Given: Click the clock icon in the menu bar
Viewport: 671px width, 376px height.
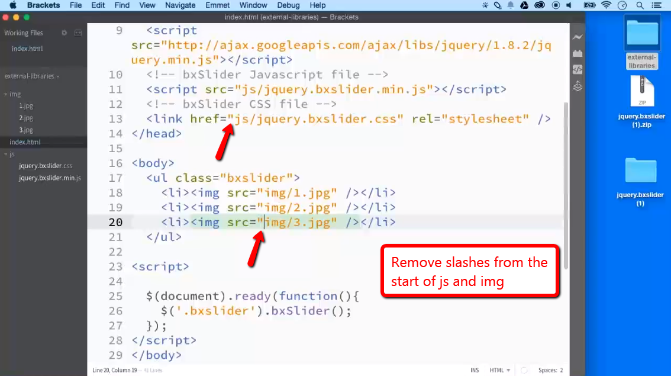Looking at the screenshot, I should (x=622, y=5).
